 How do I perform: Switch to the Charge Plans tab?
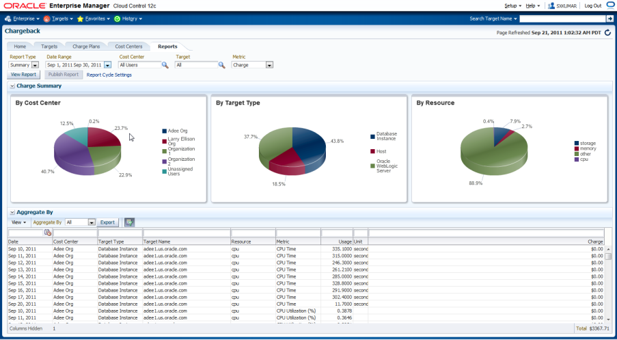tap(86, 47)
